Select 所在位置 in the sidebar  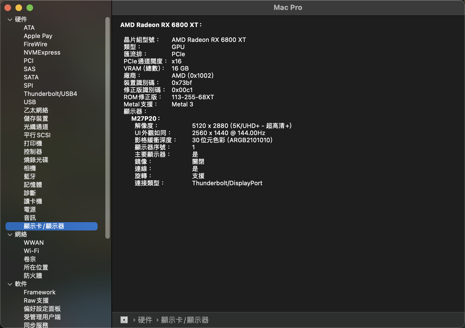click(x=36, y=268)
